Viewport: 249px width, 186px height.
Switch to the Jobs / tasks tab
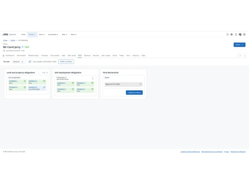coord(106,56)
